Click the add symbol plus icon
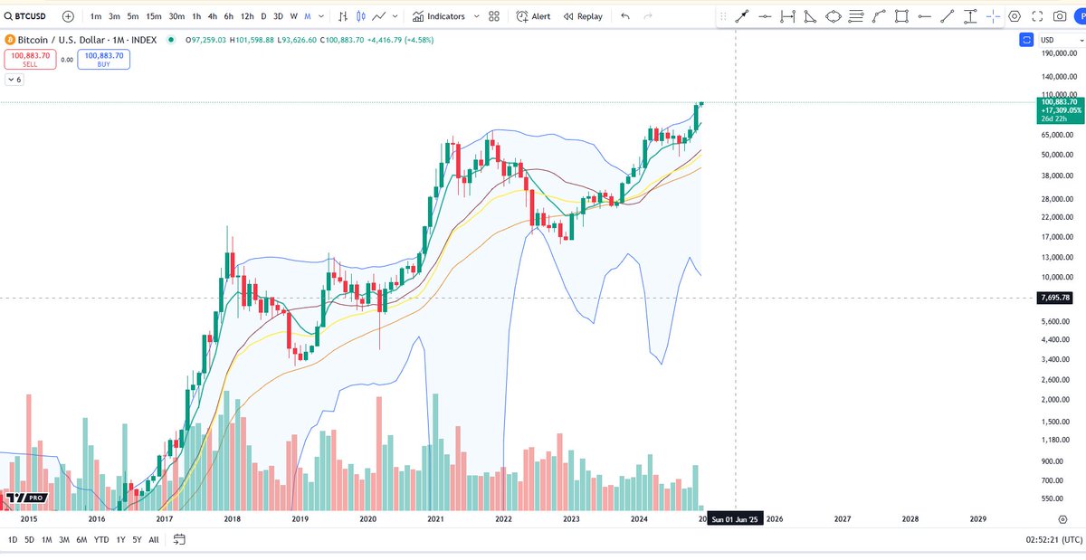Image resolution: width=1086 pixels, height=560 pixels. (x=68, y=16)
